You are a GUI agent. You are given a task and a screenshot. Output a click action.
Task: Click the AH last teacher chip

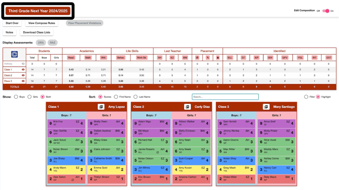[160, 57]
